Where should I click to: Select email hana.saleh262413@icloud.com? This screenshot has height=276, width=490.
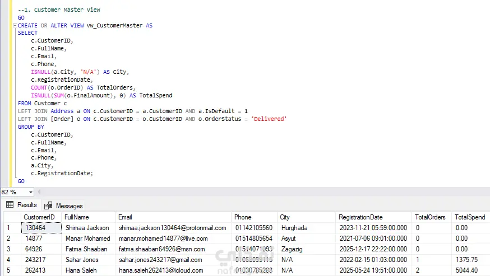click(x=161, y=270)
